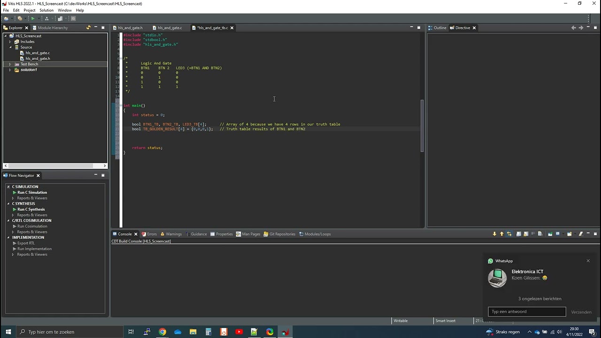The height and width of the screenshot is (338, 601).
Task: Open the Git Repositories tab
Action: click(279, 234)
